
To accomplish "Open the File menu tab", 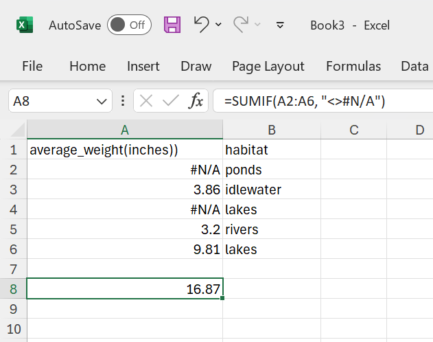I will pyautogui.click(x=32, y=67).
